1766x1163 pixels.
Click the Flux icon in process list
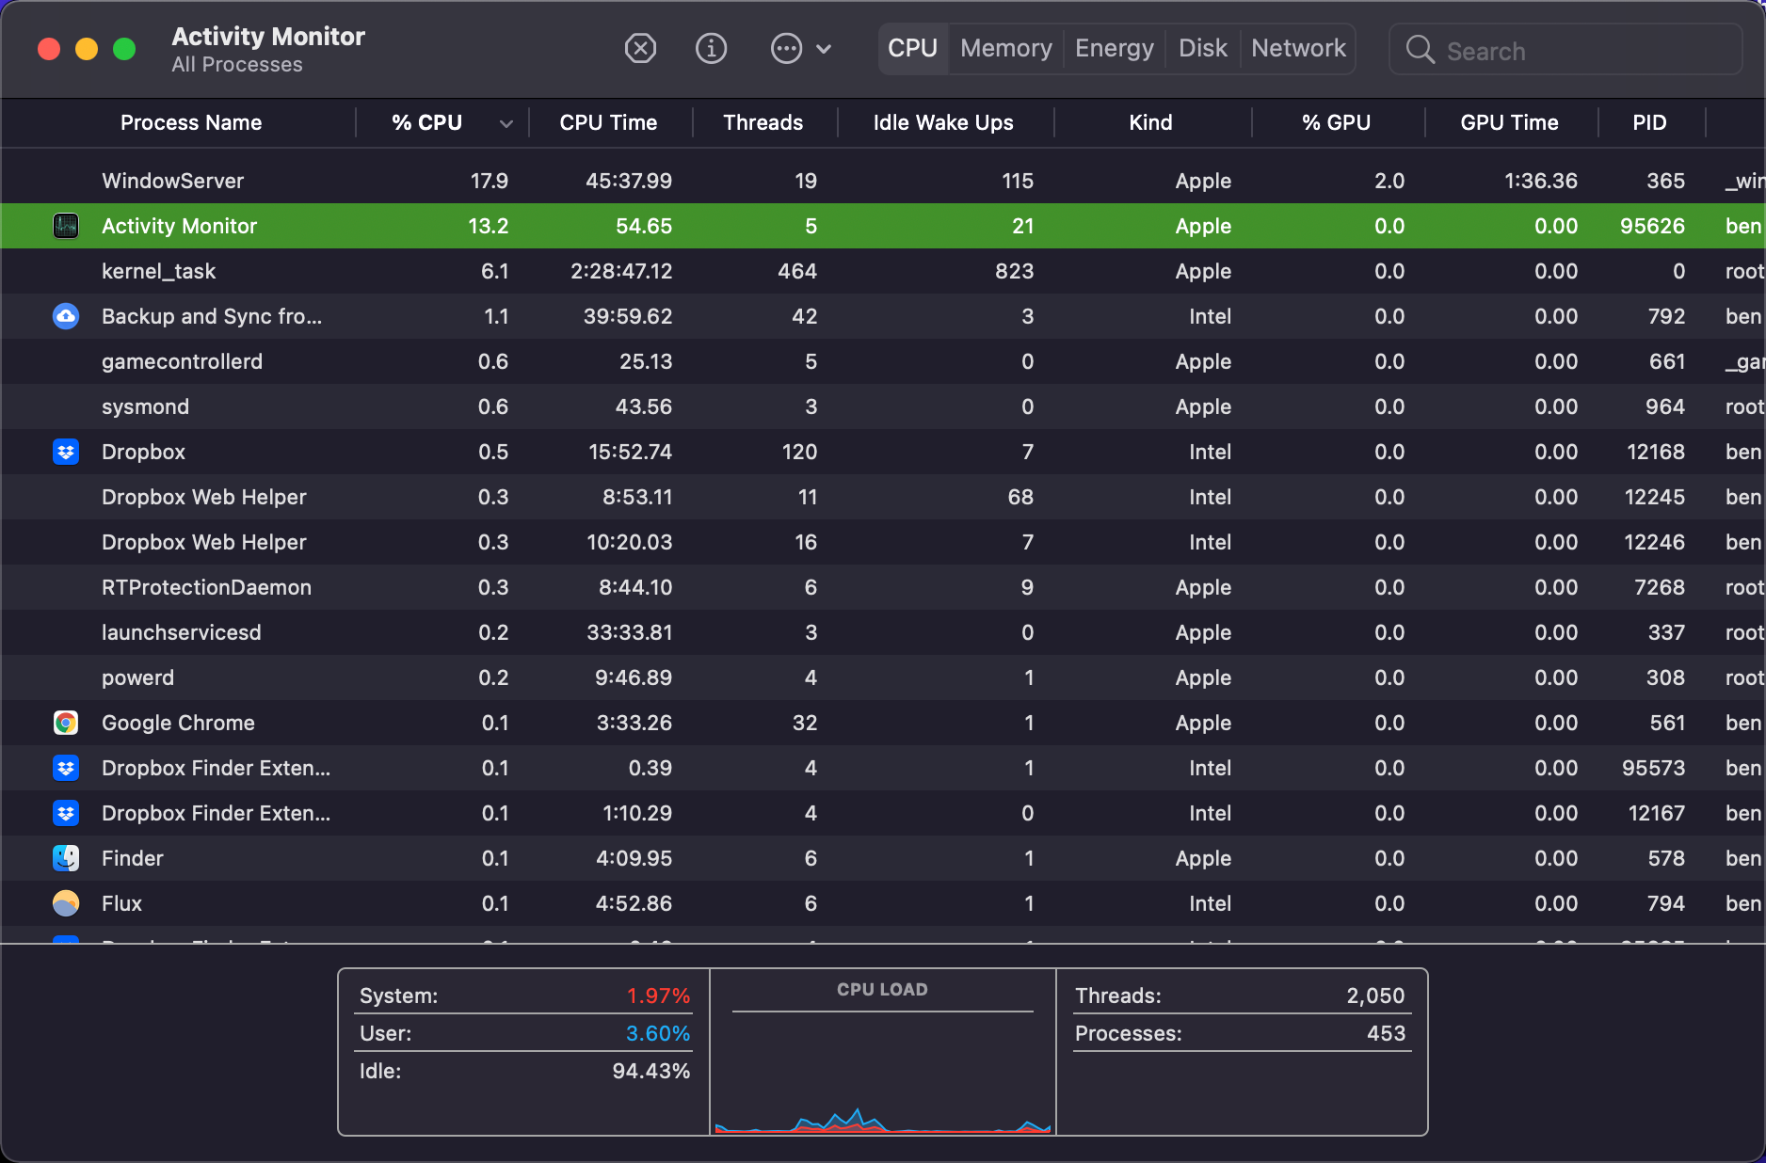coord(65,903)
